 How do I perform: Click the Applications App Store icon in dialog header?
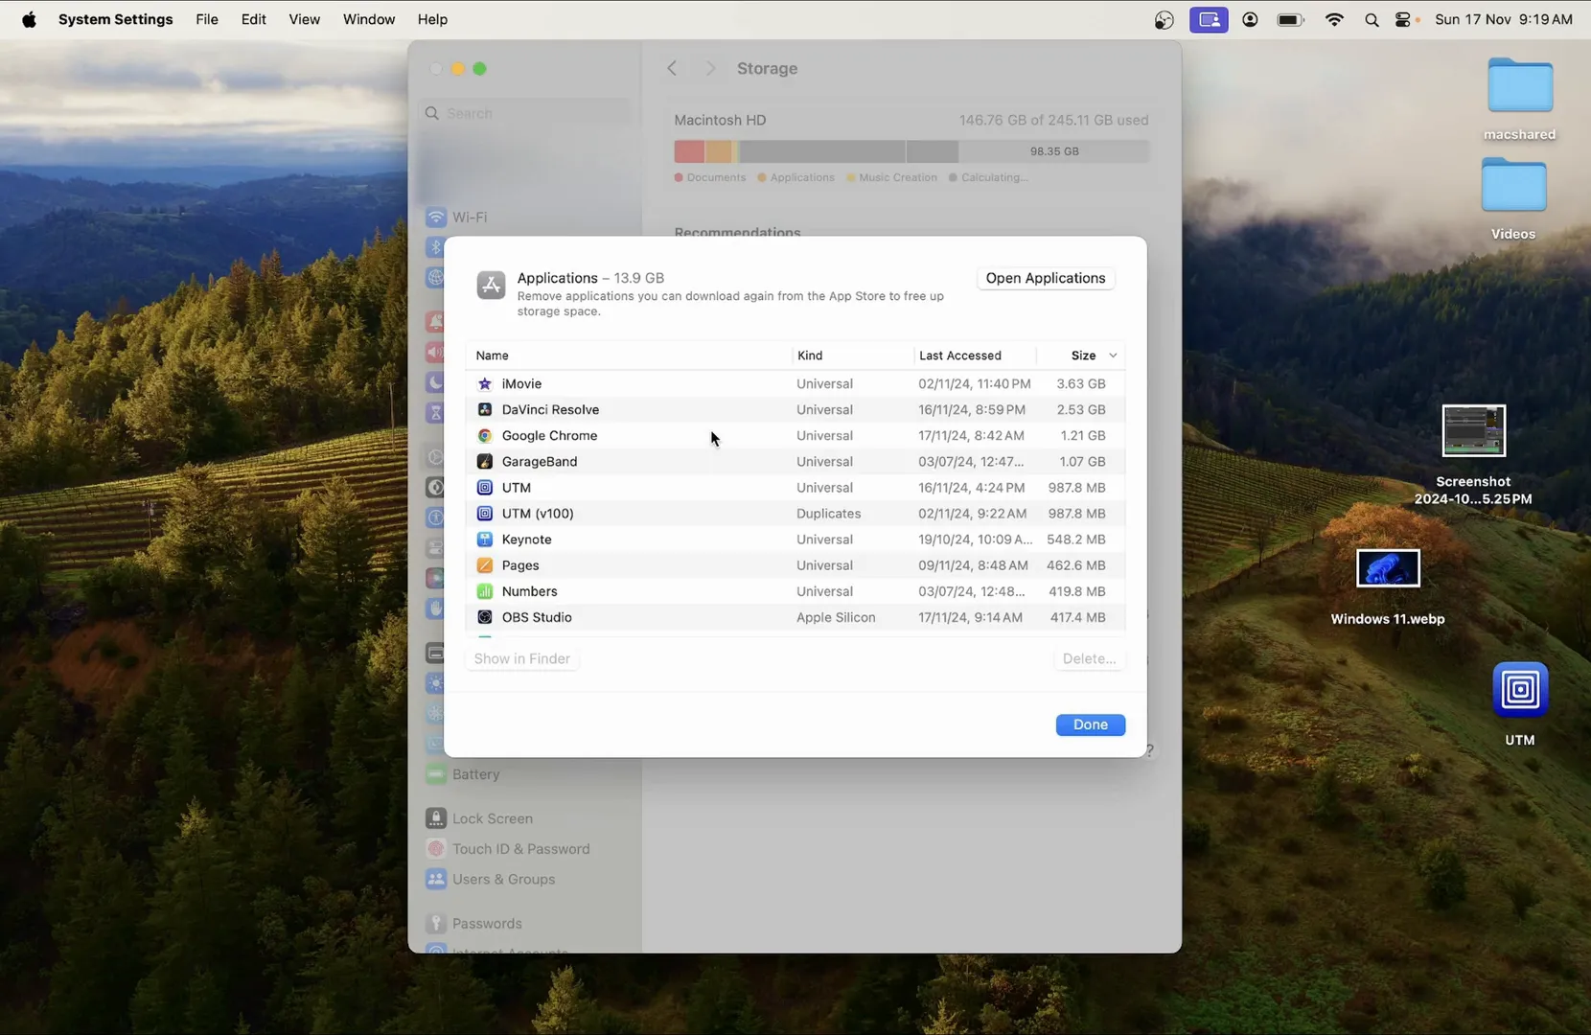pyautogui.click(x=491, y=285)
